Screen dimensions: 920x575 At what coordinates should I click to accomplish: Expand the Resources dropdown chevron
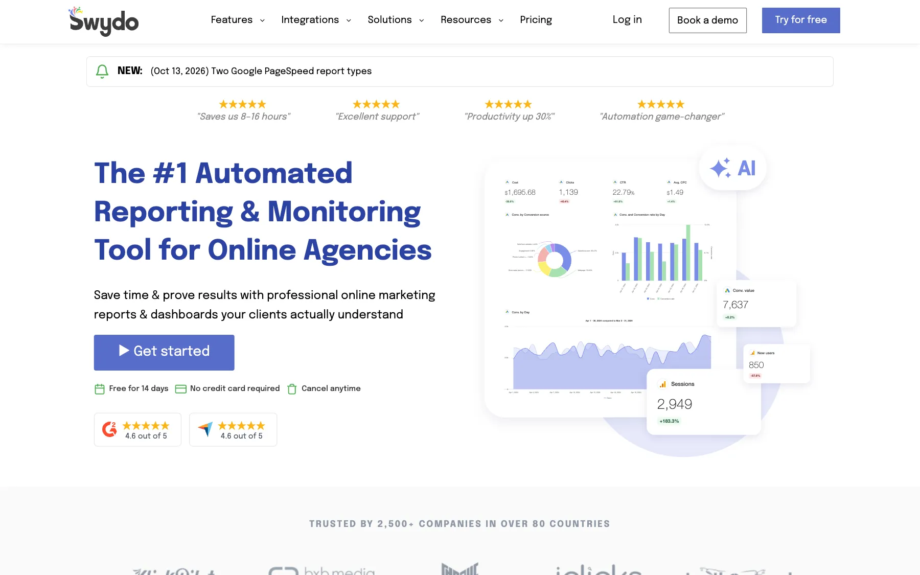[501, 20]
